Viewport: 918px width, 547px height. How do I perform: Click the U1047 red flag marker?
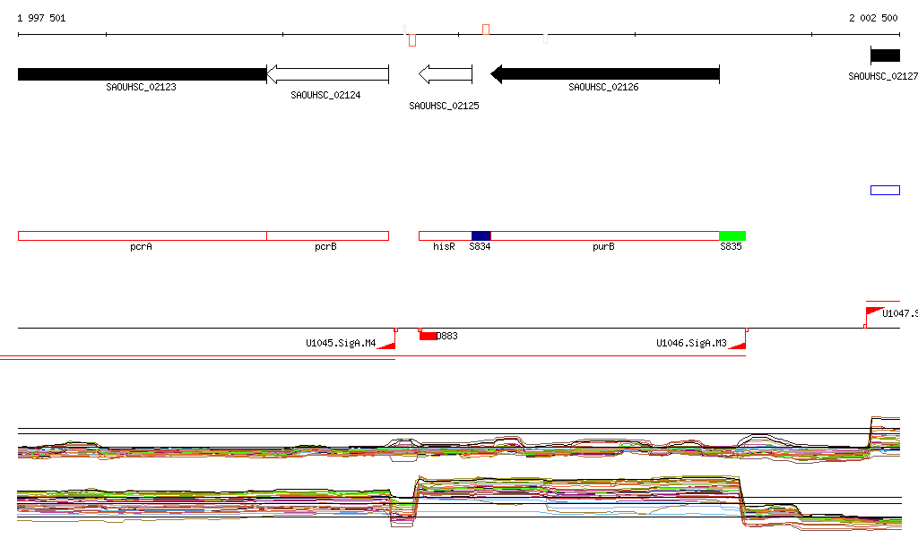(875, 312)
